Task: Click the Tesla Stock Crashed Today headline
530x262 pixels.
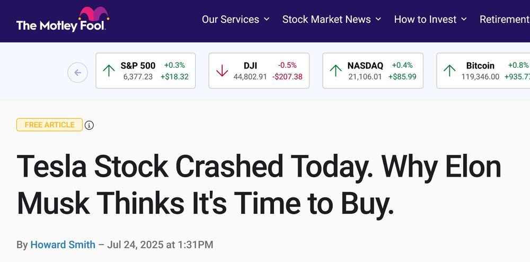Action: [x=259, y=185]
